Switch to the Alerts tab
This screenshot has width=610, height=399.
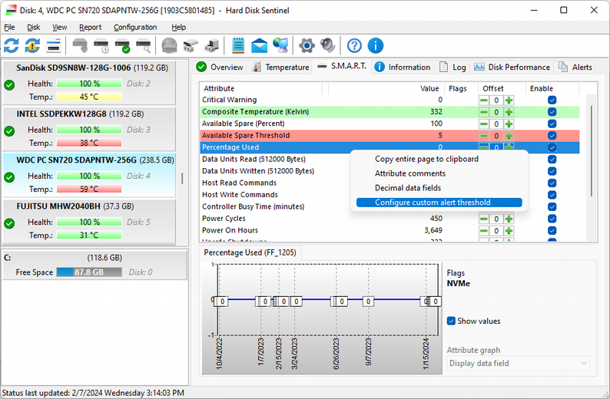click(x=575, y=67)
